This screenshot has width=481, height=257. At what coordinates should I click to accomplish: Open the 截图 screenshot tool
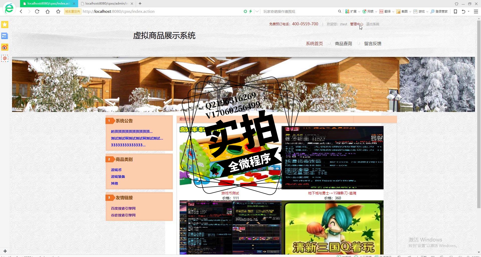point(402,12)
